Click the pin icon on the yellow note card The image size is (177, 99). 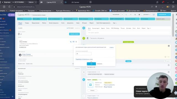(x=169, y=46)
